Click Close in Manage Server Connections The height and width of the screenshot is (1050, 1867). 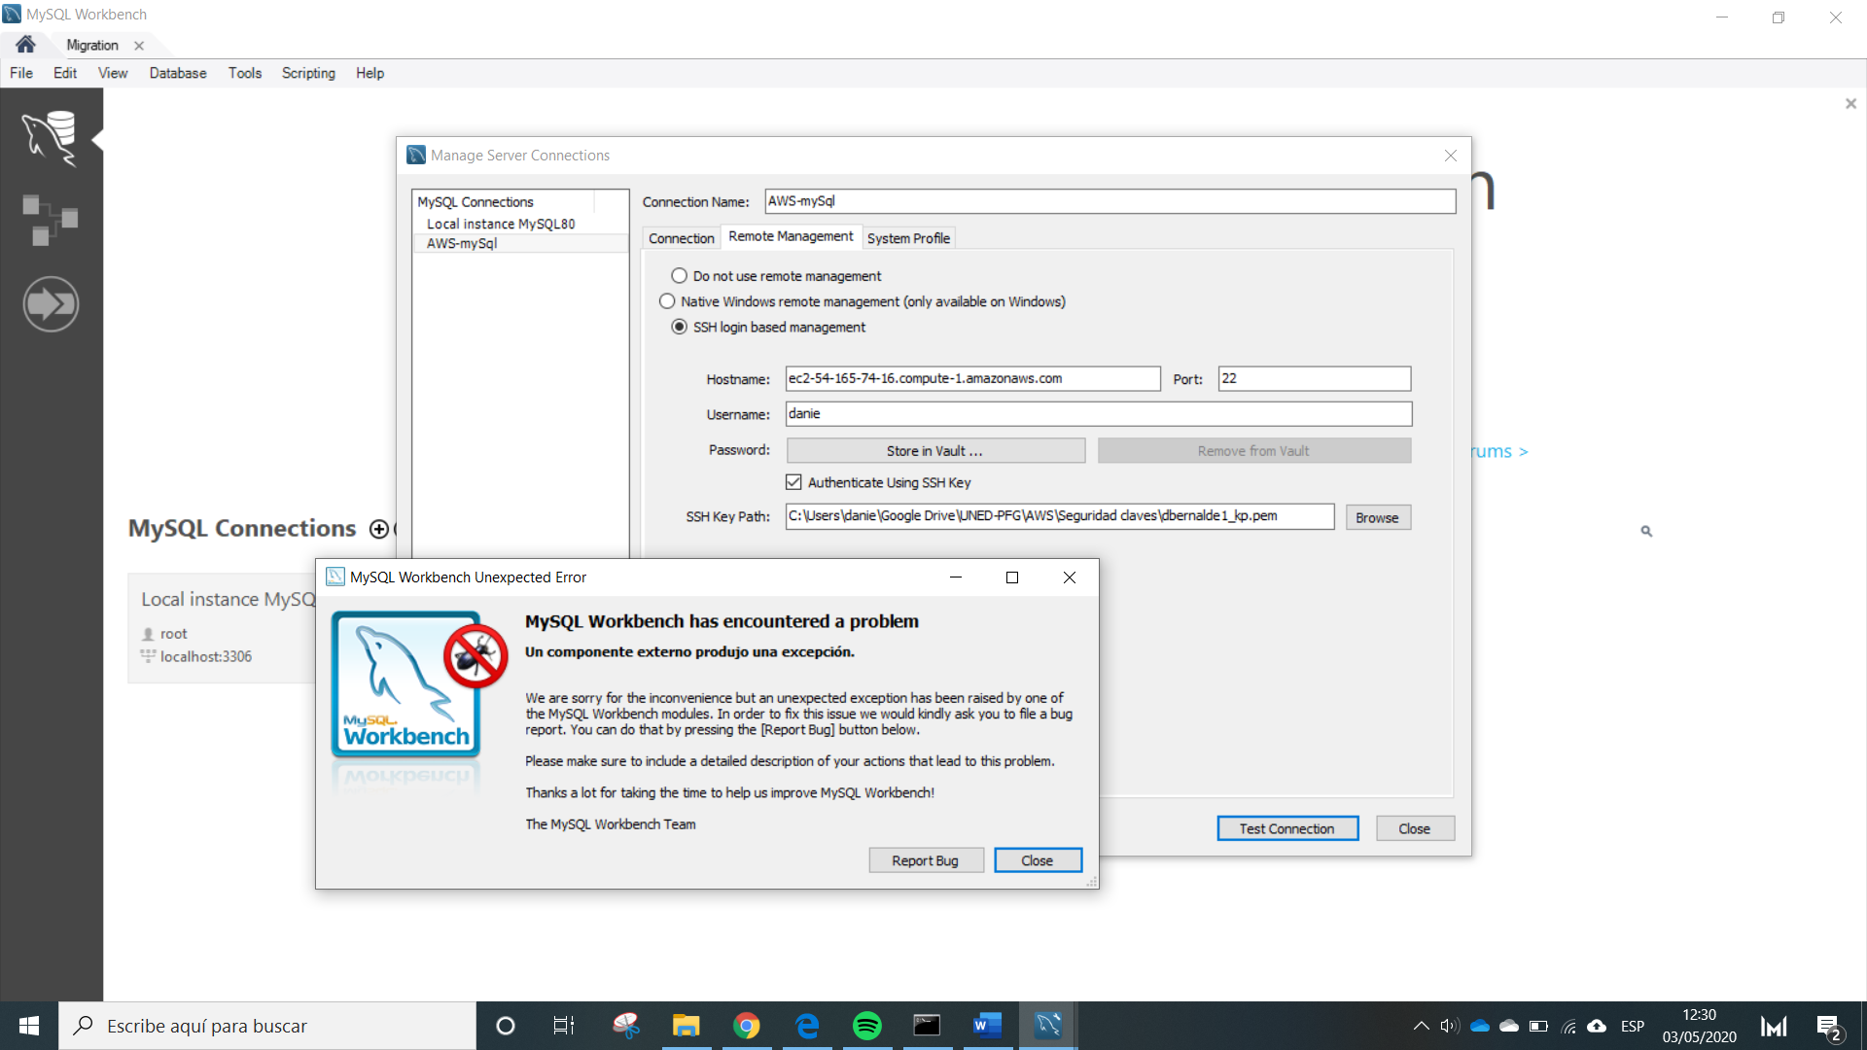(1415, 828)
